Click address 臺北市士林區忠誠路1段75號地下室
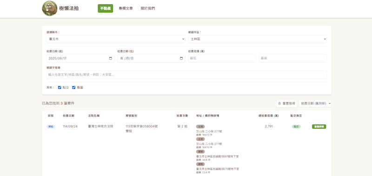This screenshot has height=176, width=372. coord(218,169)
